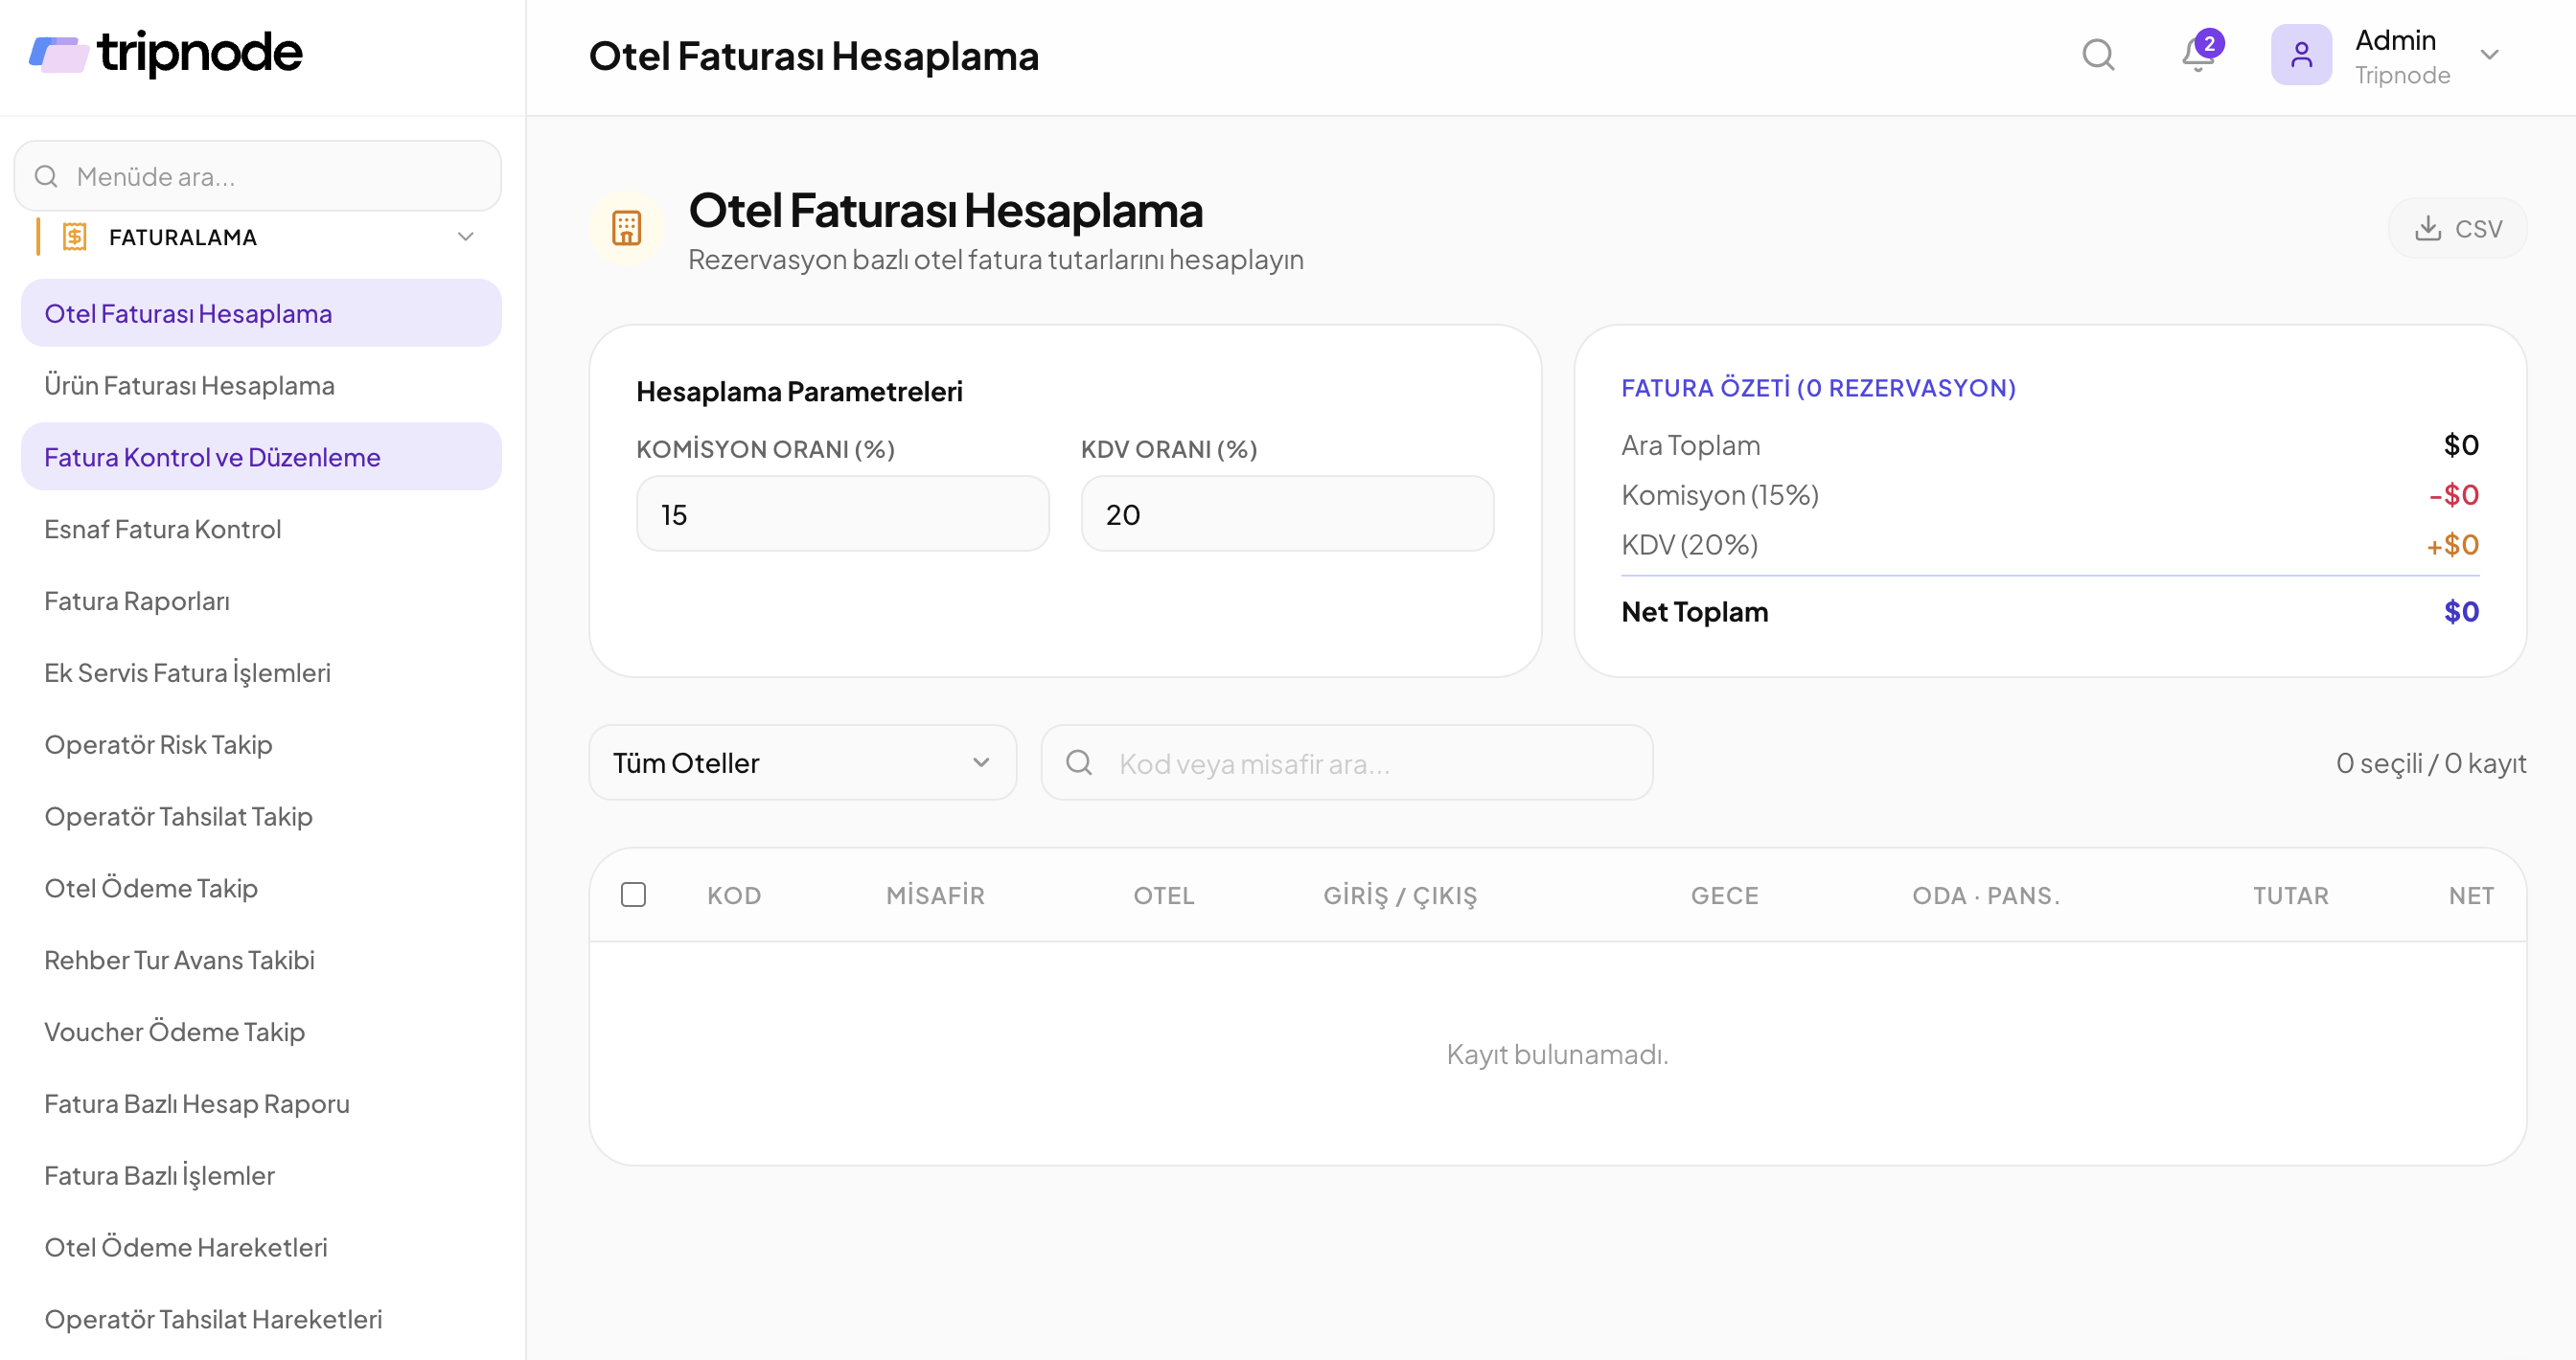Click the KDV Oranı input field
Image resolution: width=2576 pixels, height=1360 pixels.
pyautogui.click(x=1287, y=514)
